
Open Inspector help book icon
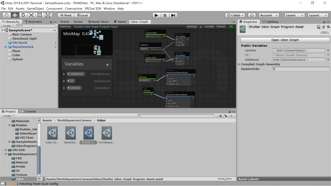[x=319, y=27]
